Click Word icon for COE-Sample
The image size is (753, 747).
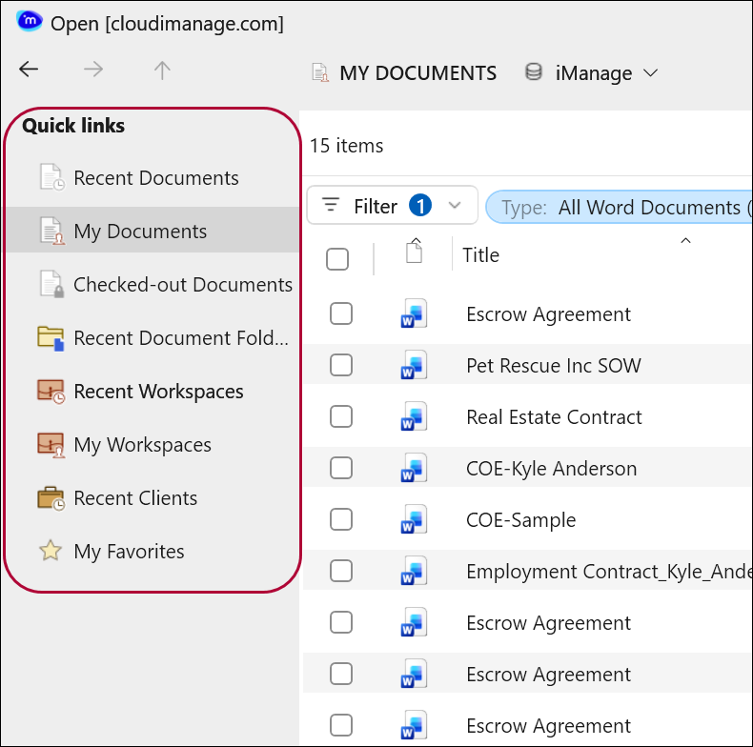pyautogui.click(x=414, y=519)
